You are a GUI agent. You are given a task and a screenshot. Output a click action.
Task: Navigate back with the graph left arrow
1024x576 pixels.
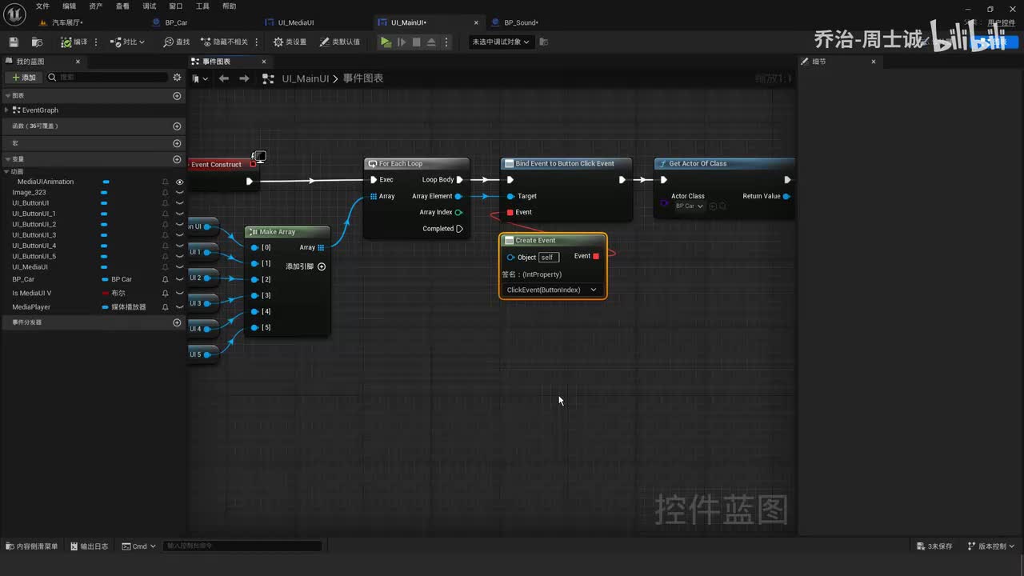coord(224,78)
